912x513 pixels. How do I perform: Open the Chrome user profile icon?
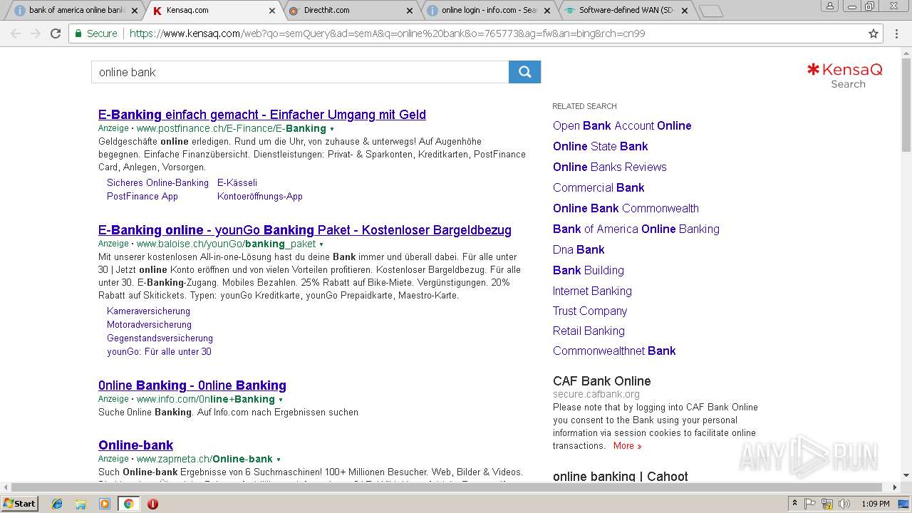click(830, 6)
